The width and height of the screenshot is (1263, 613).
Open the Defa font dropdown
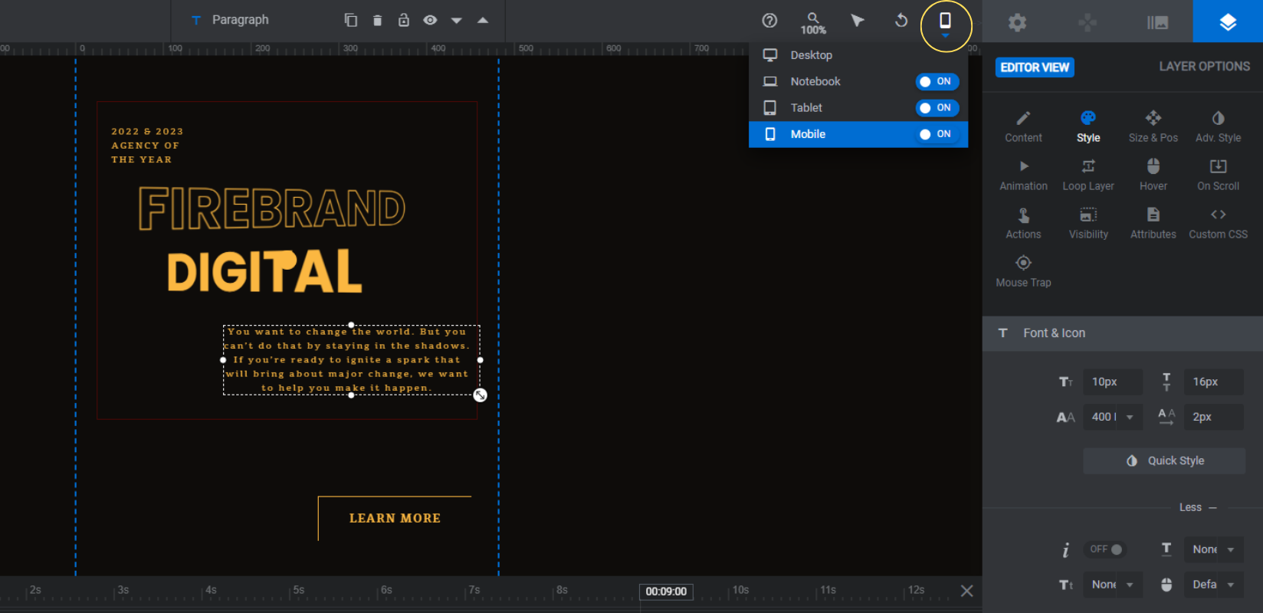click(x=1214, y=585)
